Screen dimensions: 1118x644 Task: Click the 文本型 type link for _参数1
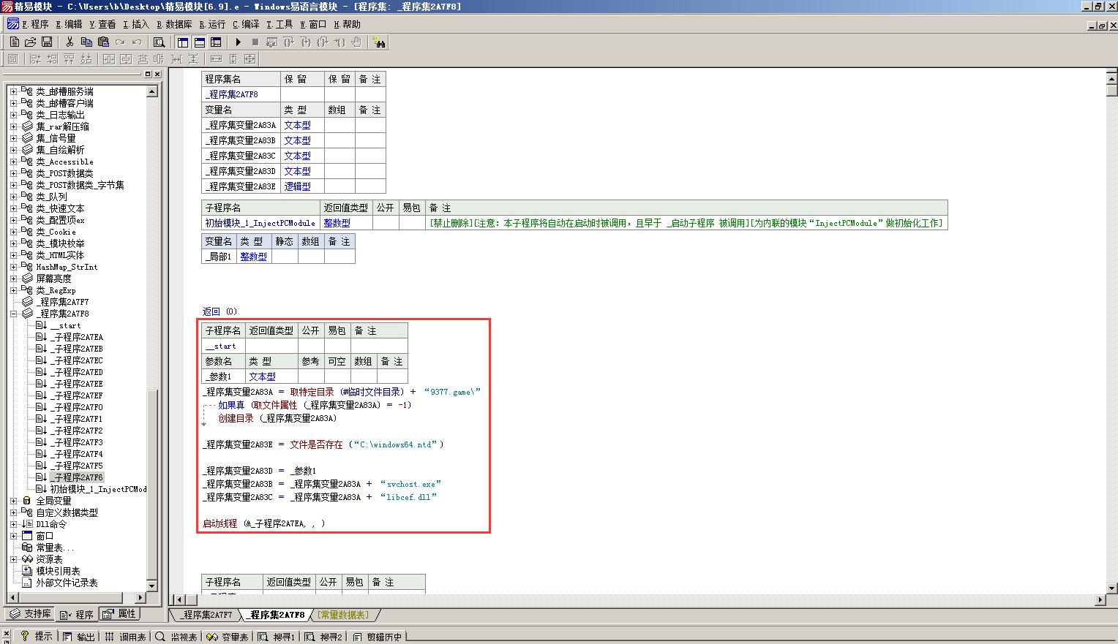click(x=262, y=376)
